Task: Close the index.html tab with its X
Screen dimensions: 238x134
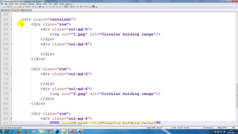Action: (21, 10)
